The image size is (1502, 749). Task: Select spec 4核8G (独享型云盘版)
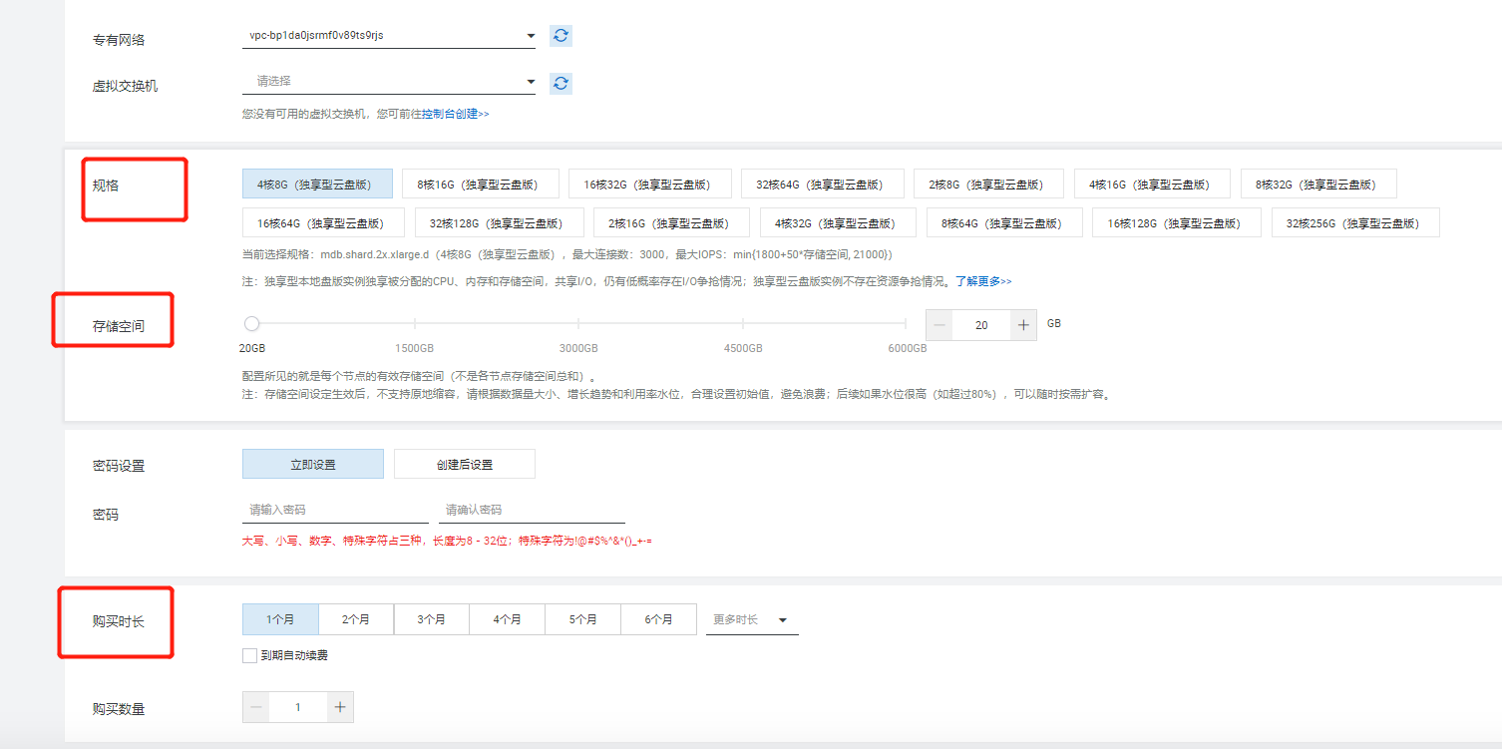pos(317,184)
